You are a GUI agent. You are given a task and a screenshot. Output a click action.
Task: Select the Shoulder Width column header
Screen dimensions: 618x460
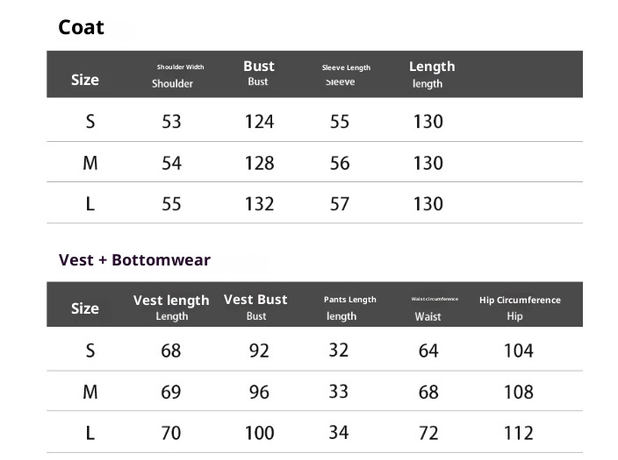[x=180, y=67]
